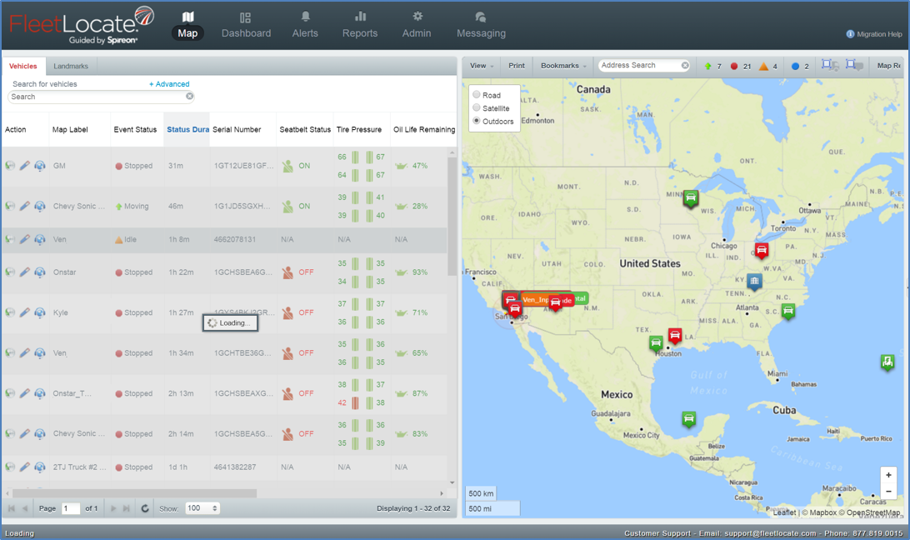Refresh the vehicle list
Viewport: 910px width, 540px height.
pos(145,508)
